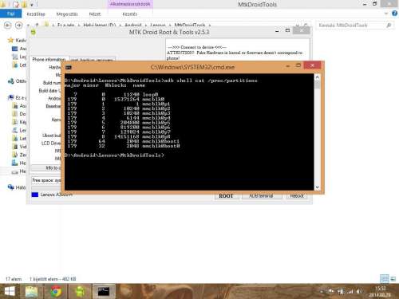The width and height of the screenshot is (399, 299).
Task: Click the ADB terminal button
Action: tap(261, 196)
